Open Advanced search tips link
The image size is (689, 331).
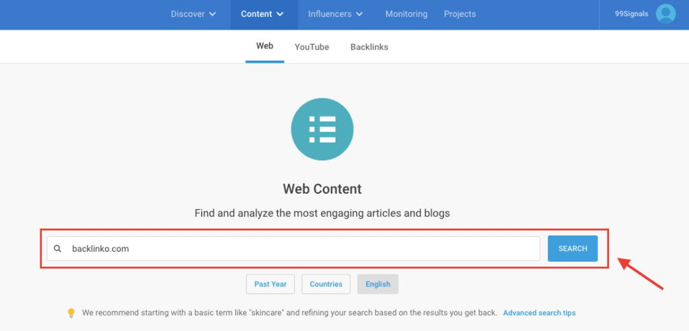pos(539,313)
